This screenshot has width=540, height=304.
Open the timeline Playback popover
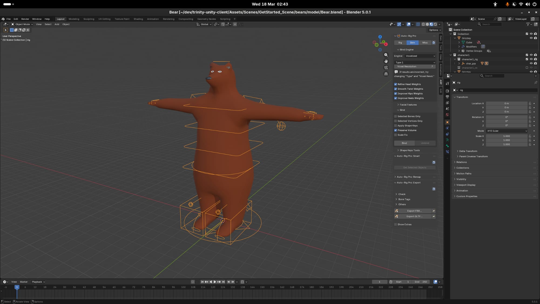tap(38, 282)
